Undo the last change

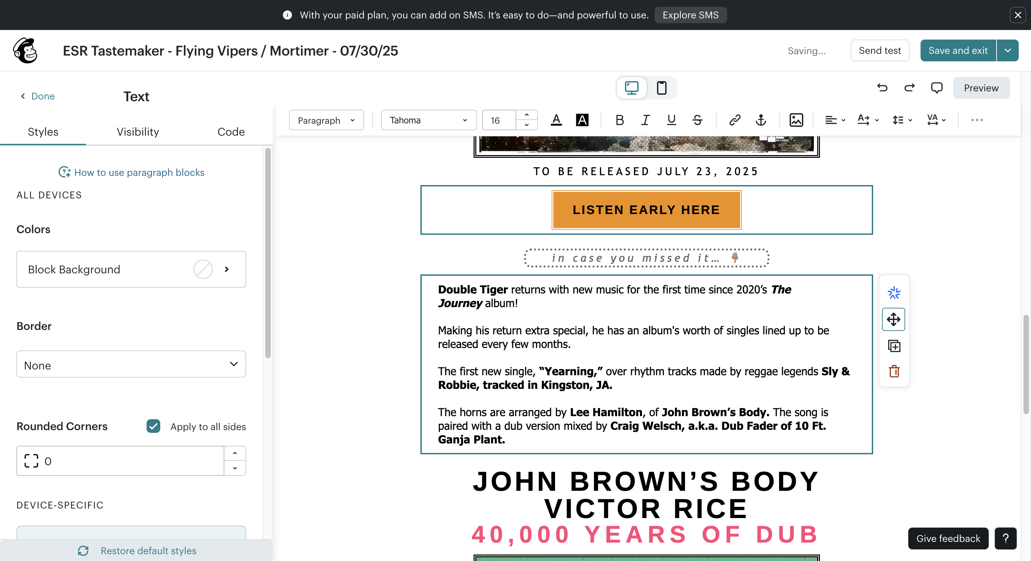[882, 88]
